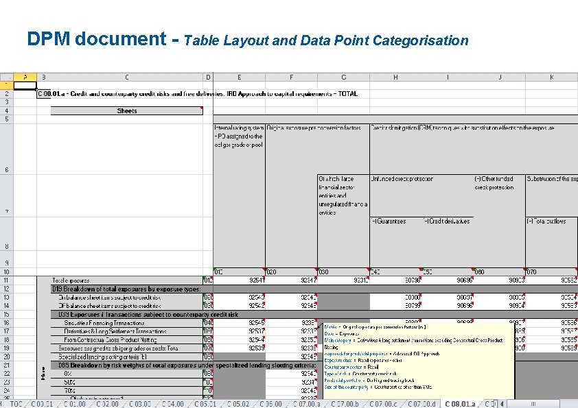The image size is (578, 408).
Task: Select row 2 header
Action: [x=7, y=93]
